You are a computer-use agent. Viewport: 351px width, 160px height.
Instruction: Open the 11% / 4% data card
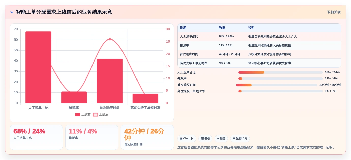92,137
